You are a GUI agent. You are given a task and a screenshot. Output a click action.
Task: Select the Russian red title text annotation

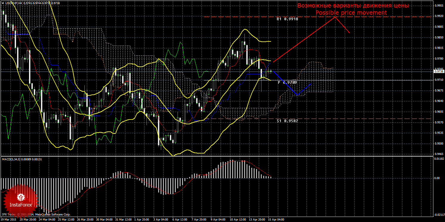353,6
